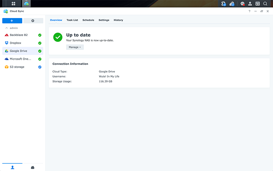Select the S3 storage connection
This screenshot has width=273, height=171.
(17, 67)
